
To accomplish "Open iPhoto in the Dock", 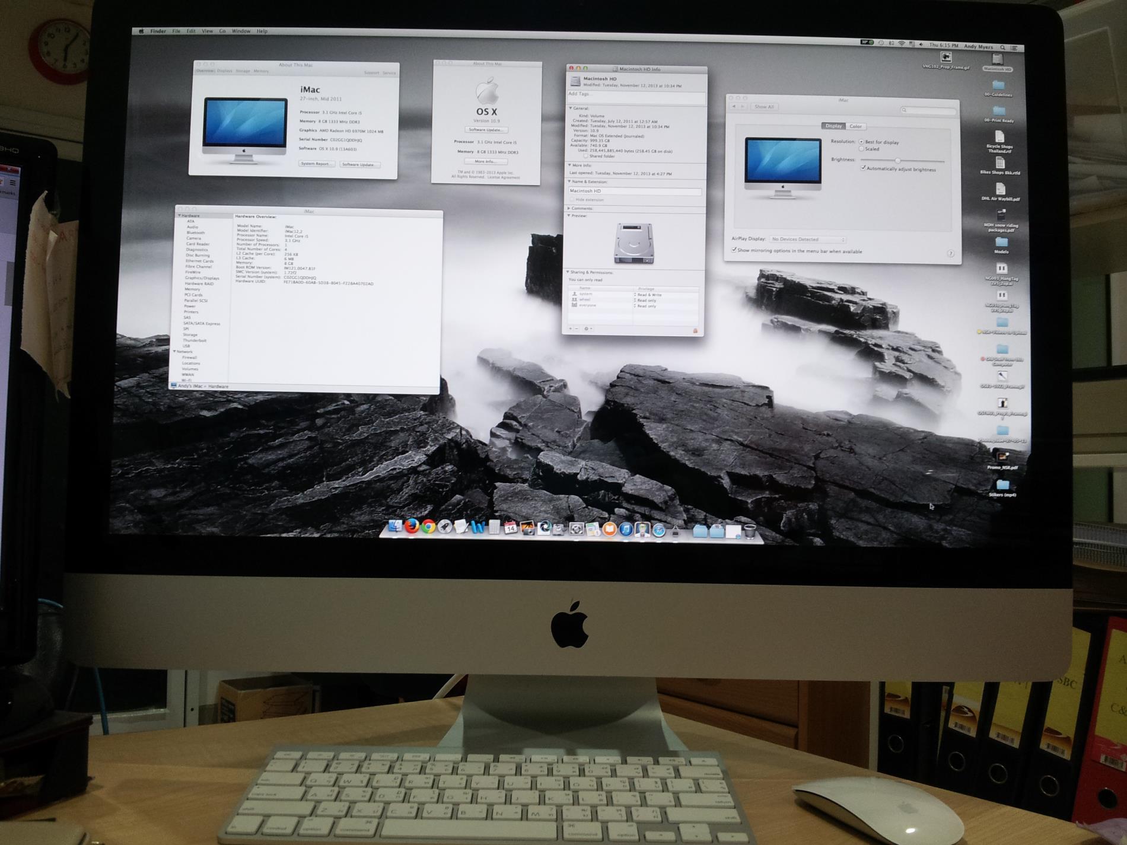I will [x=528, y=528].
